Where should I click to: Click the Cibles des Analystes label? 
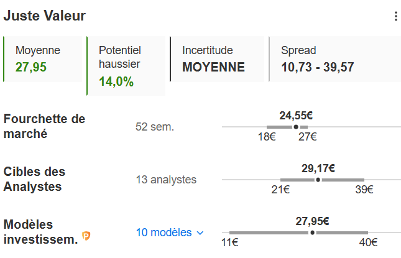point(34,178)
